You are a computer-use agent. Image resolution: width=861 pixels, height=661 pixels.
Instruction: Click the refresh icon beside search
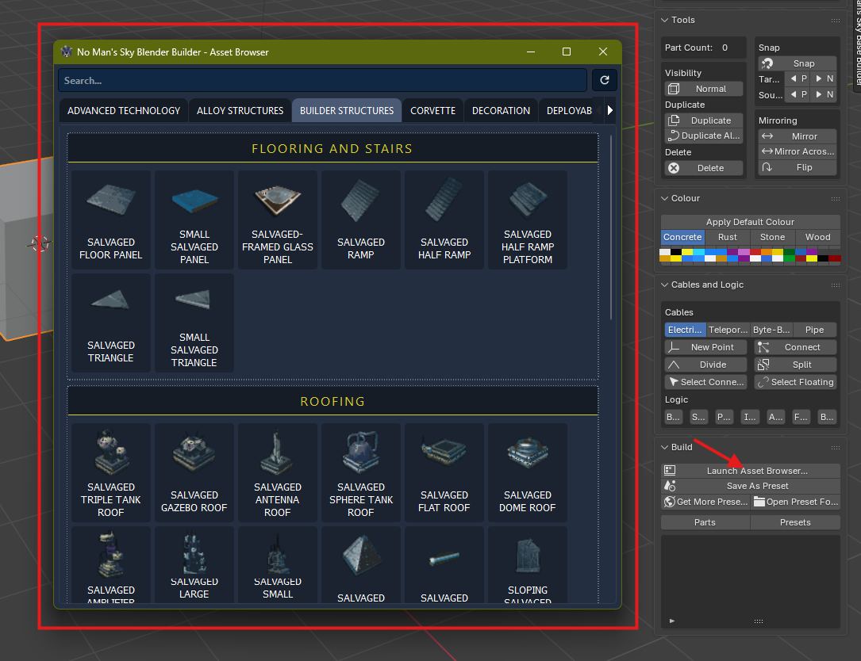[605, 80]
